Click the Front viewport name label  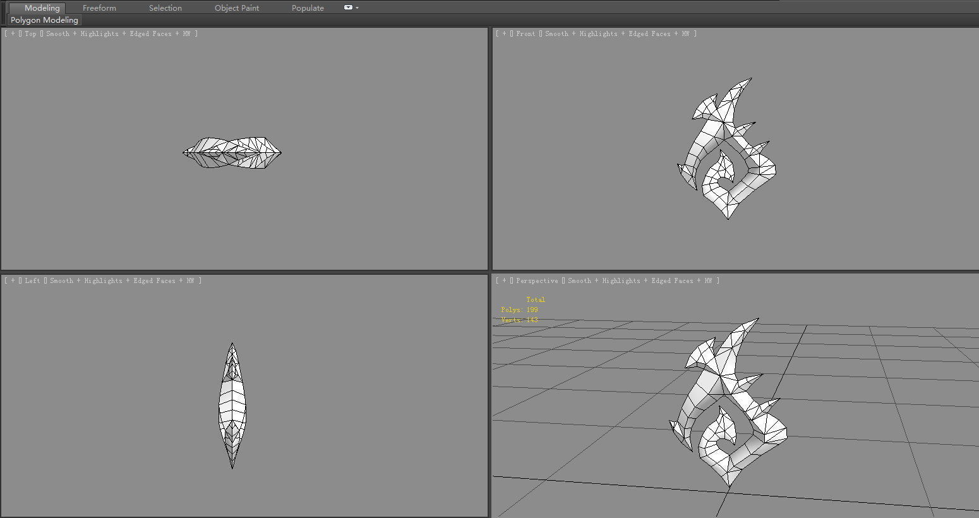(x=525, y=33)
